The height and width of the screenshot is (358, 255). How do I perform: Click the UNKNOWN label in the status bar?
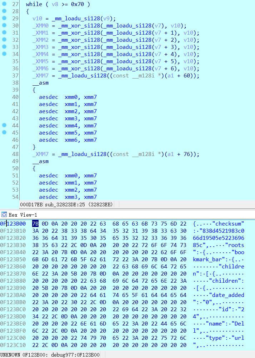[10, 354]
